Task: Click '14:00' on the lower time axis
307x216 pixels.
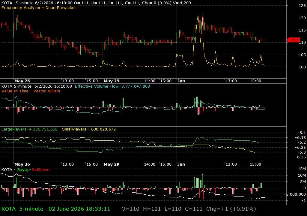Action: [x=150, y=164]
